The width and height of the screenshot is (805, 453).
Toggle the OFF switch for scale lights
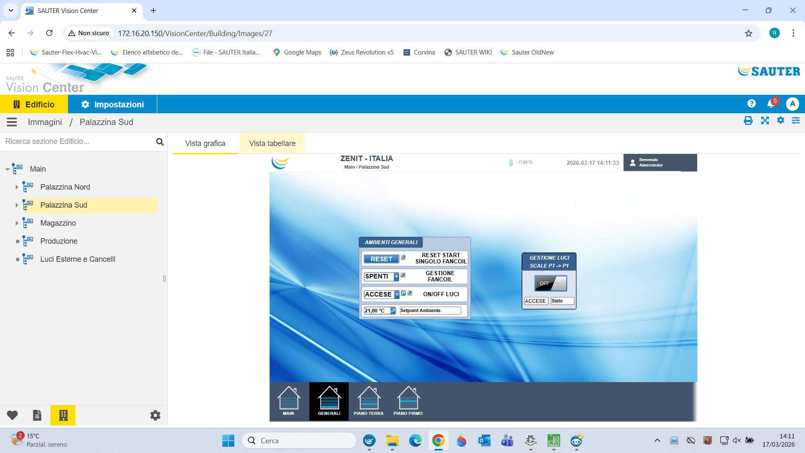551,283
